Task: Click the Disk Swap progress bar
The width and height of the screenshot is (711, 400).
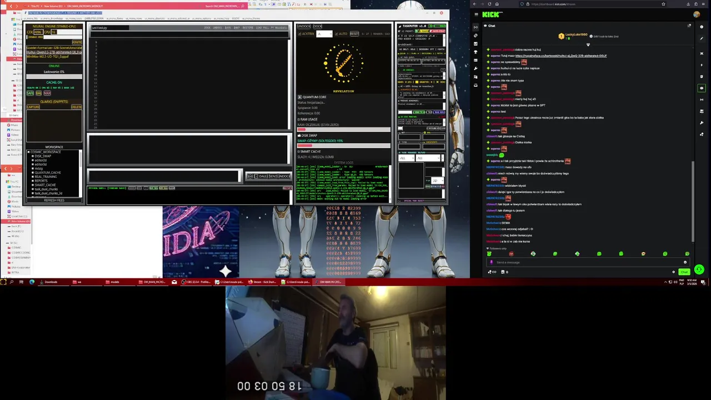Action: 344,146
